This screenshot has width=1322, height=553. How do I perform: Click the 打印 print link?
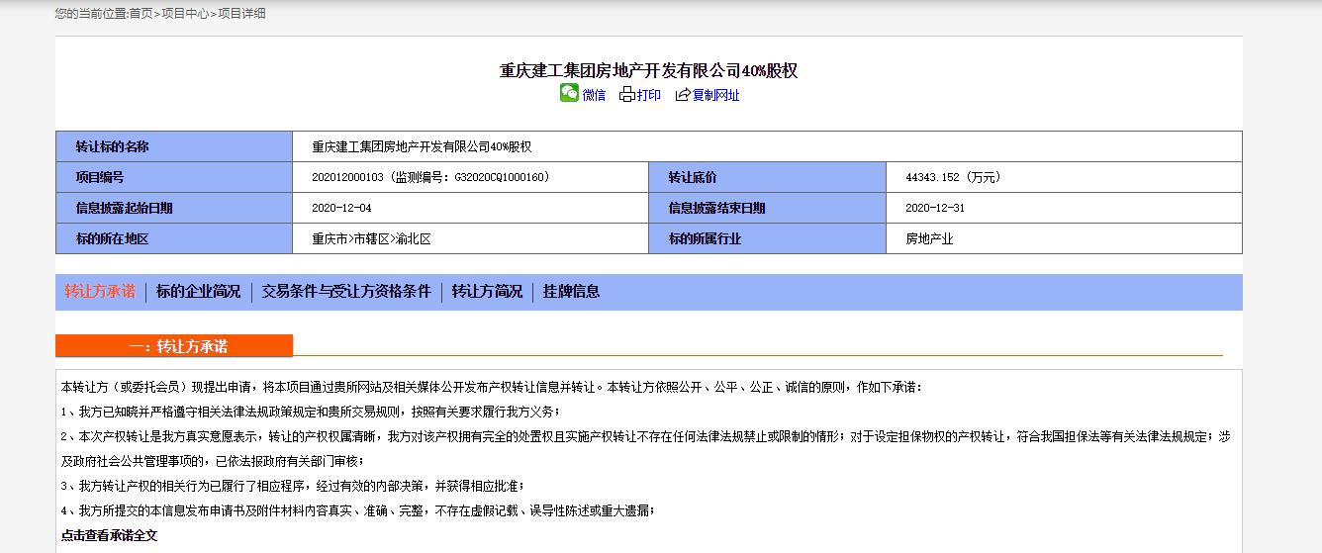point(649,95)
